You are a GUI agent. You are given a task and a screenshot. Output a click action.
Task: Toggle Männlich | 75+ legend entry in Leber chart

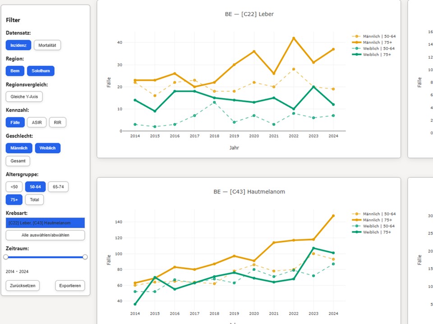tap(372, 42)
